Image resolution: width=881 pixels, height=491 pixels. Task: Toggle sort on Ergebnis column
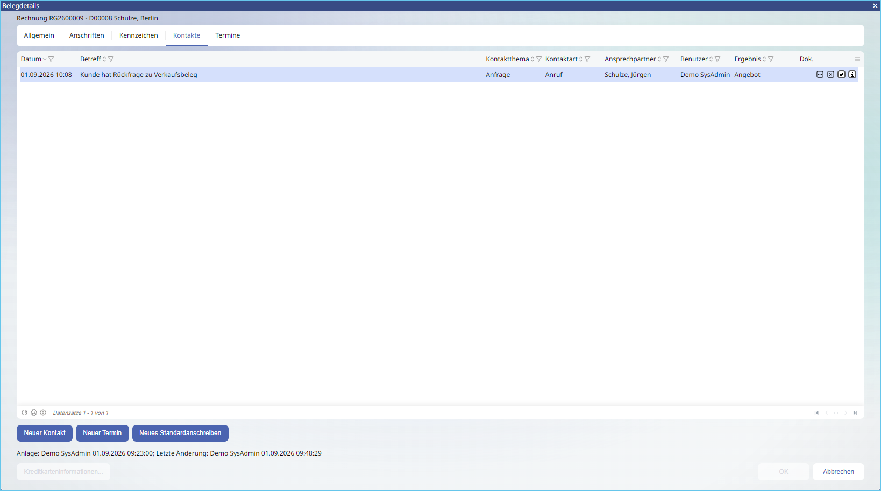764,59
